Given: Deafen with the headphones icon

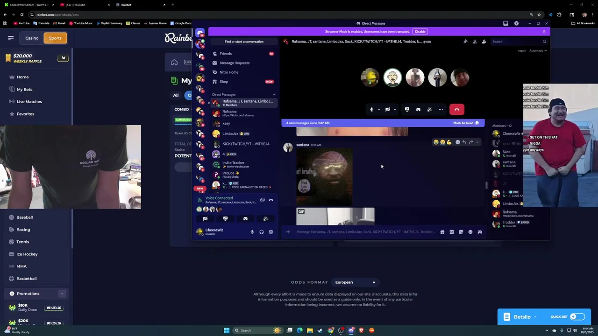Looking at the screenshot, I should pos(262,232).
